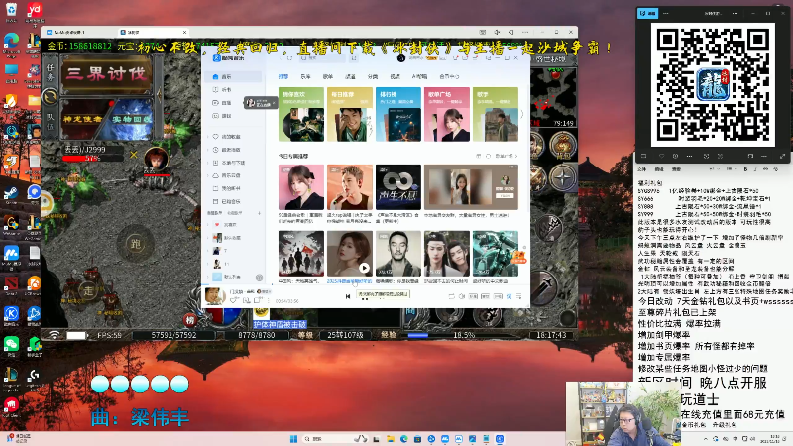This screenshot has width=793, height=446.
Task: Open WeChat desktop shortcut
Action: (11, 346)
